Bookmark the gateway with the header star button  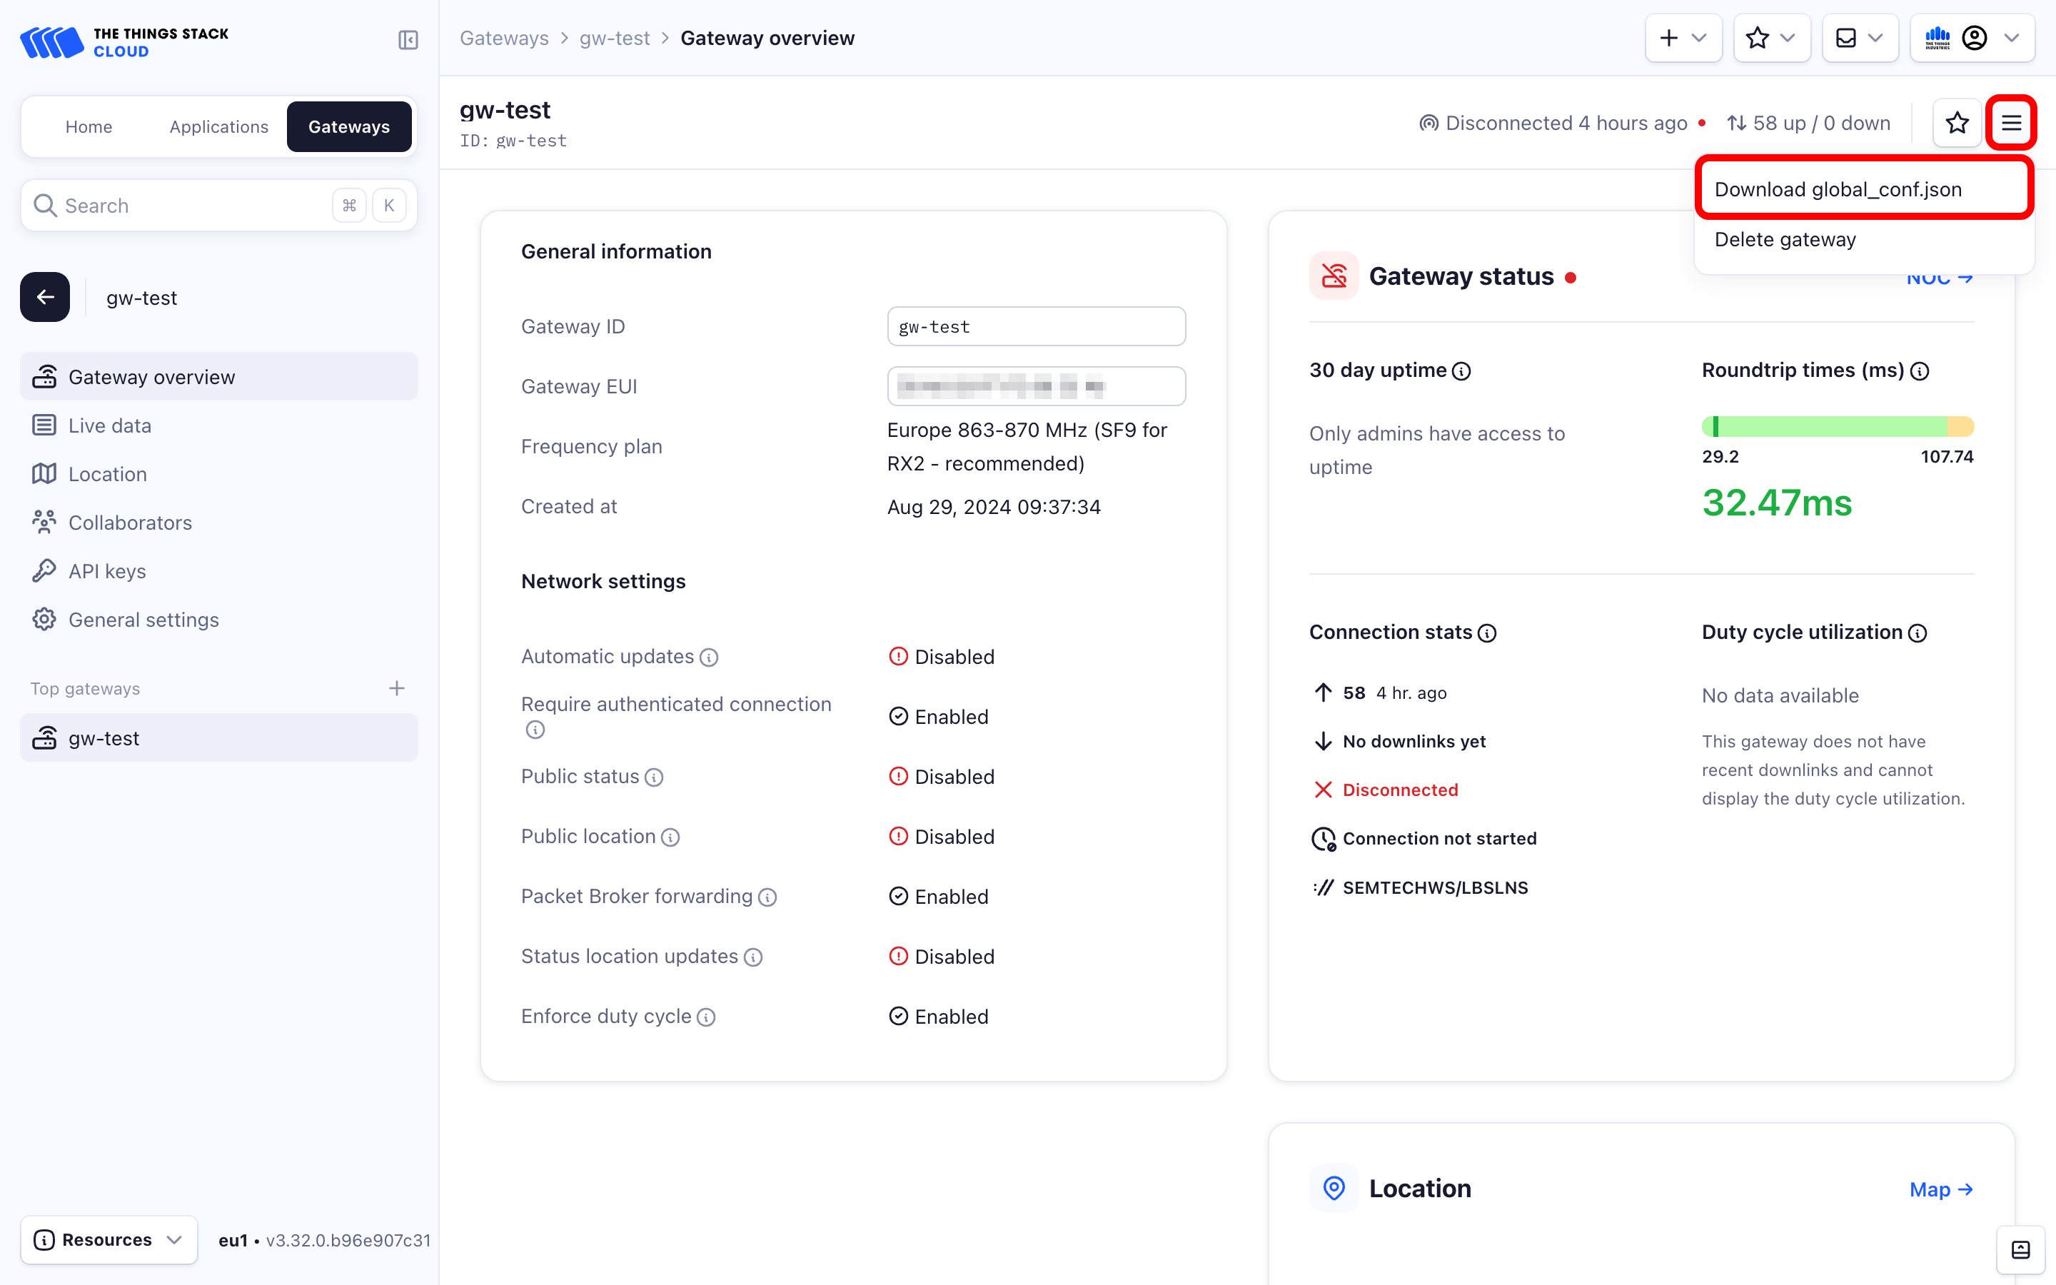pyautogui.click(x=1957, y=124)
